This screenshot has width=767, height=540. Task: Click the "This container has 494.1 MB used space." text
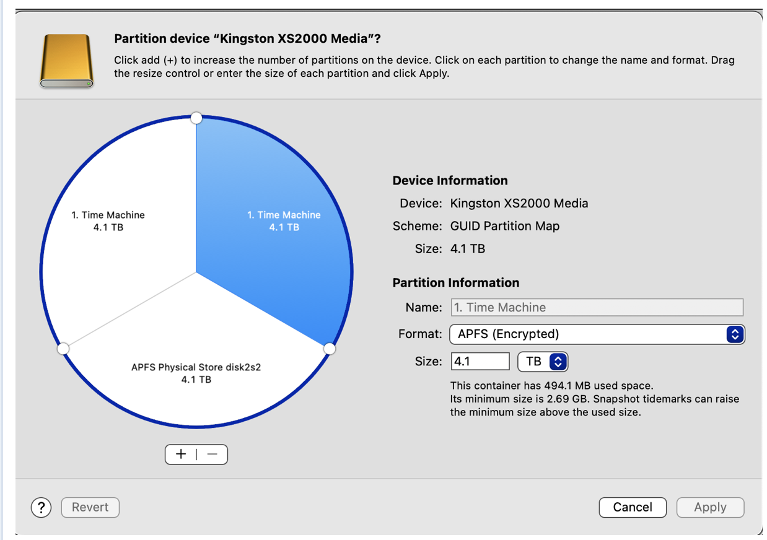(x=552, y=386)
